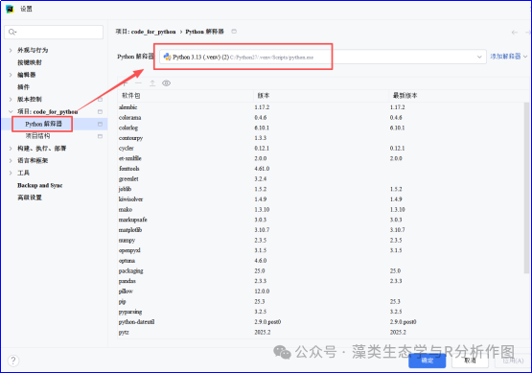Select the matplotlib package row
532x373 pixels.
(320, 230)
